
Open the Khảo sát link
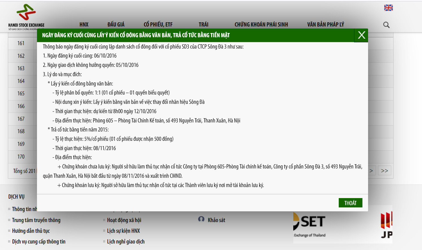click(x=217, y=220)
